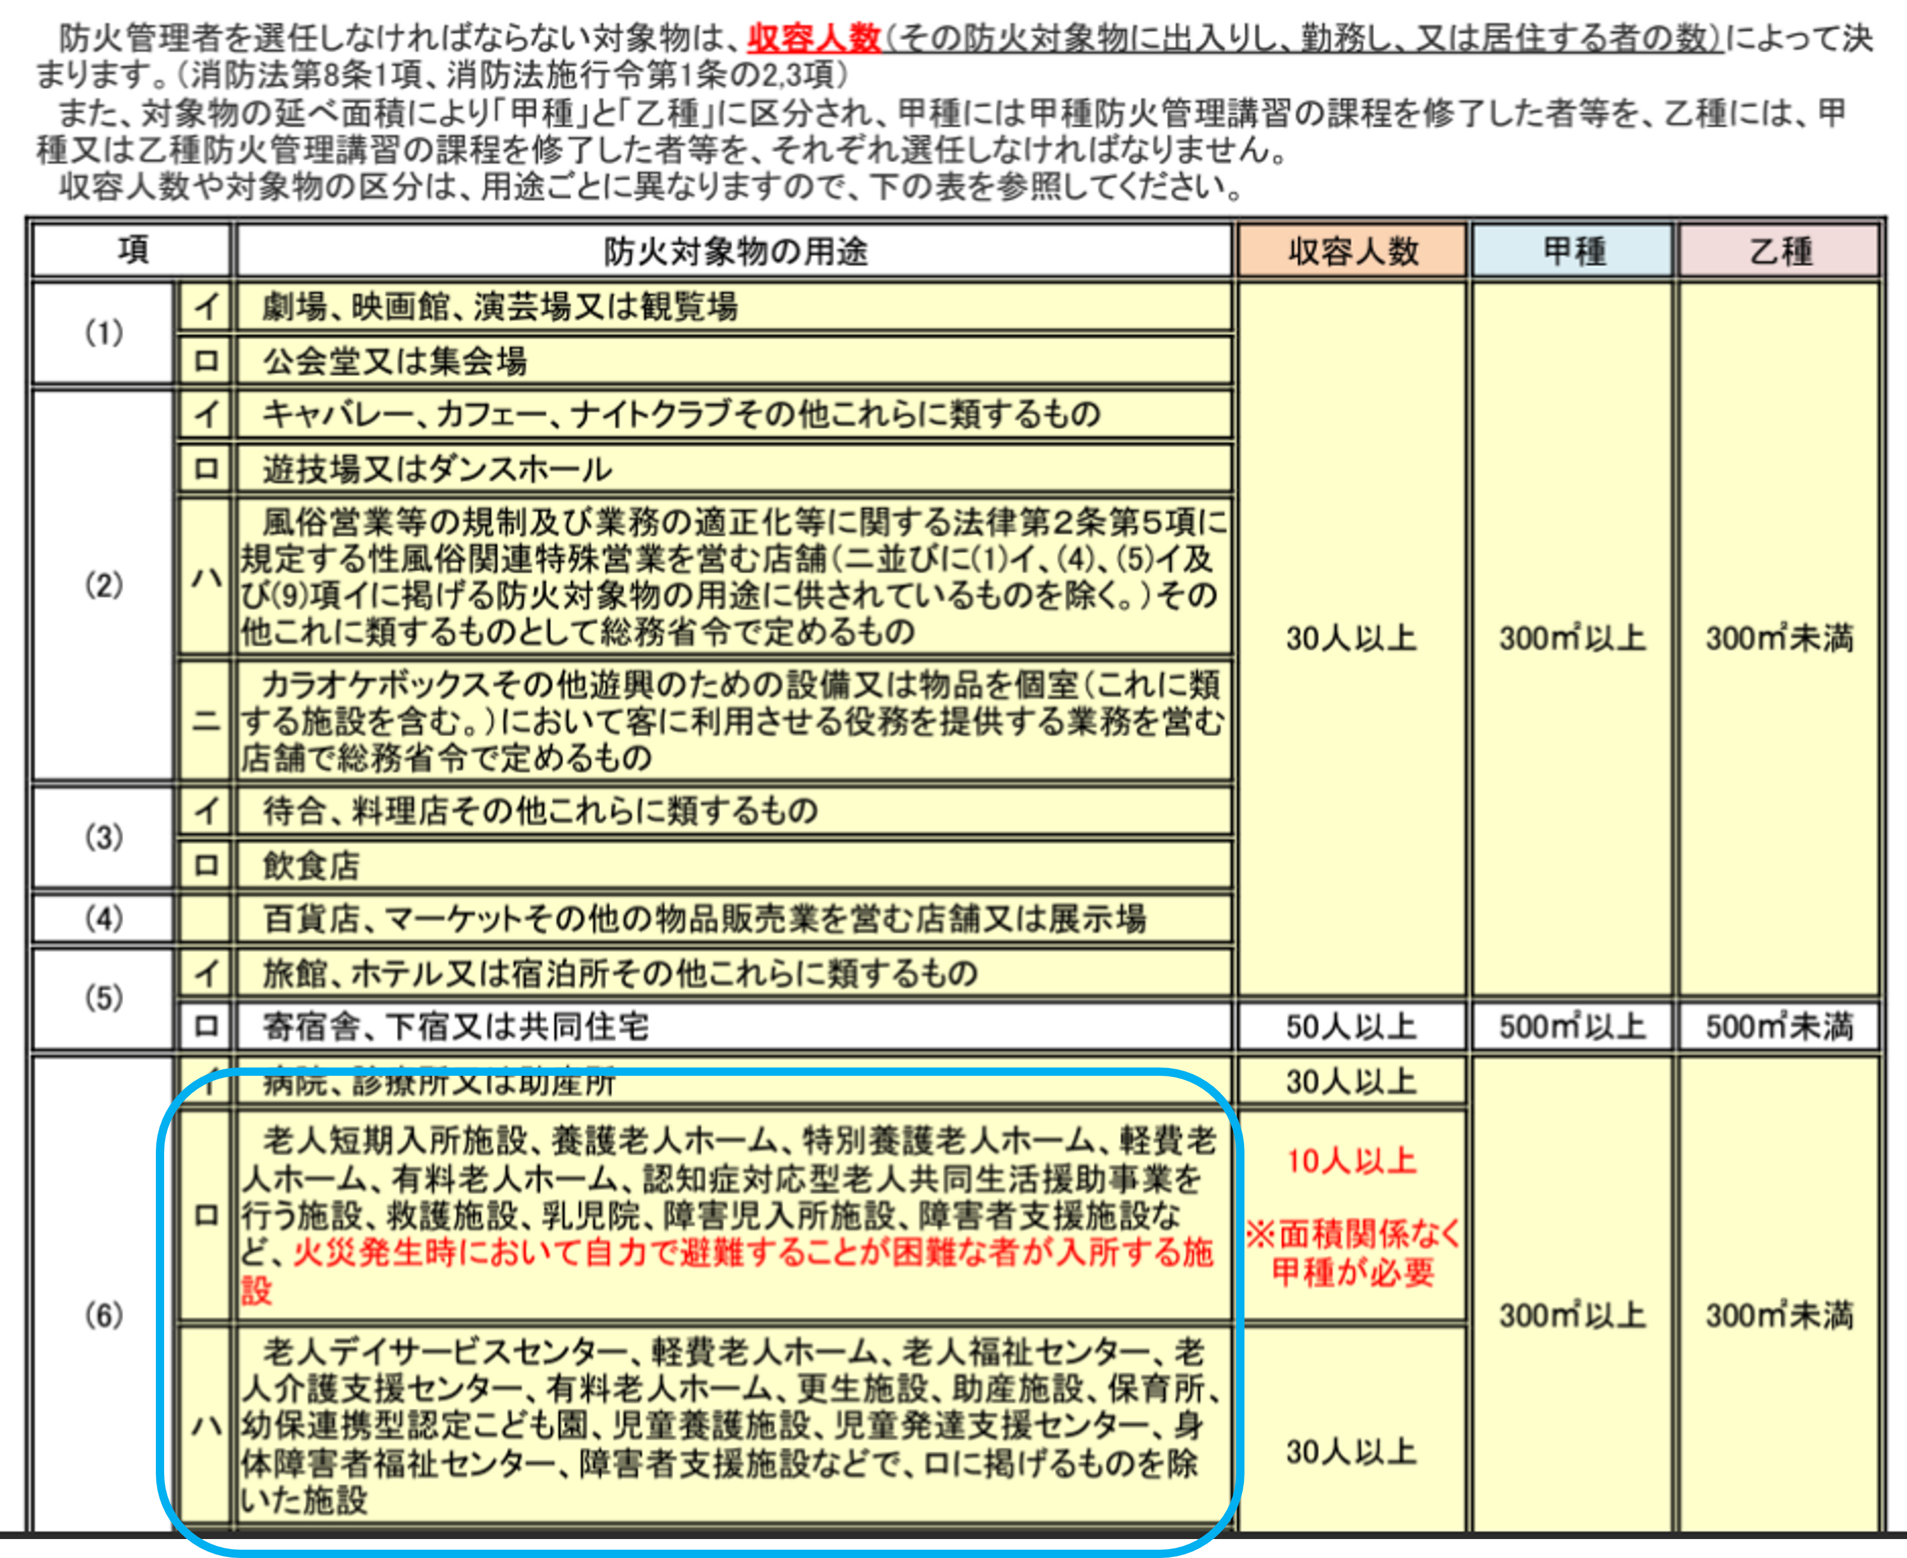Click イ beside 旅館、ホテル
The height and width of the screenshot is (1558, 1907).
tap(206, 972)
